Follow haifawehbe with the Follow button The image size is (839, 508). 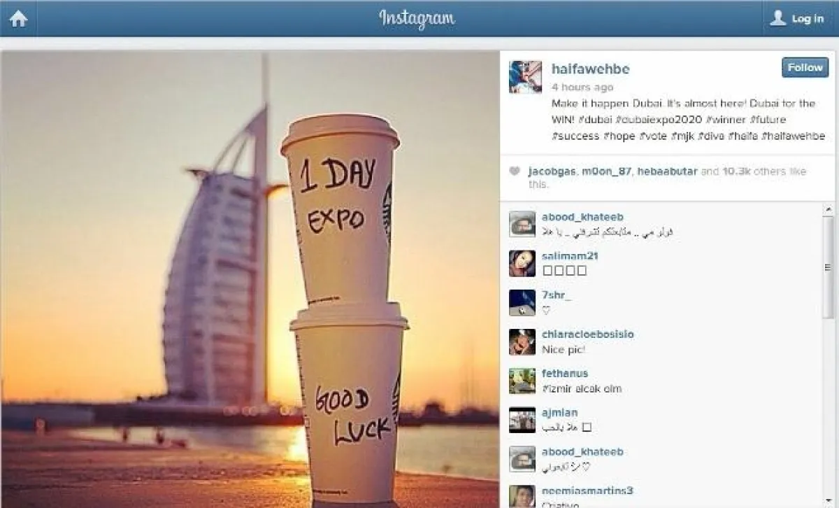(805, 68)
